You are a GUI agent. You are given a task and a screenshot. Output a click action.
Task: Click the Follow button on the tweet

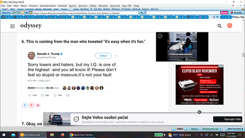pyautogui.click(x=103, y=56)
